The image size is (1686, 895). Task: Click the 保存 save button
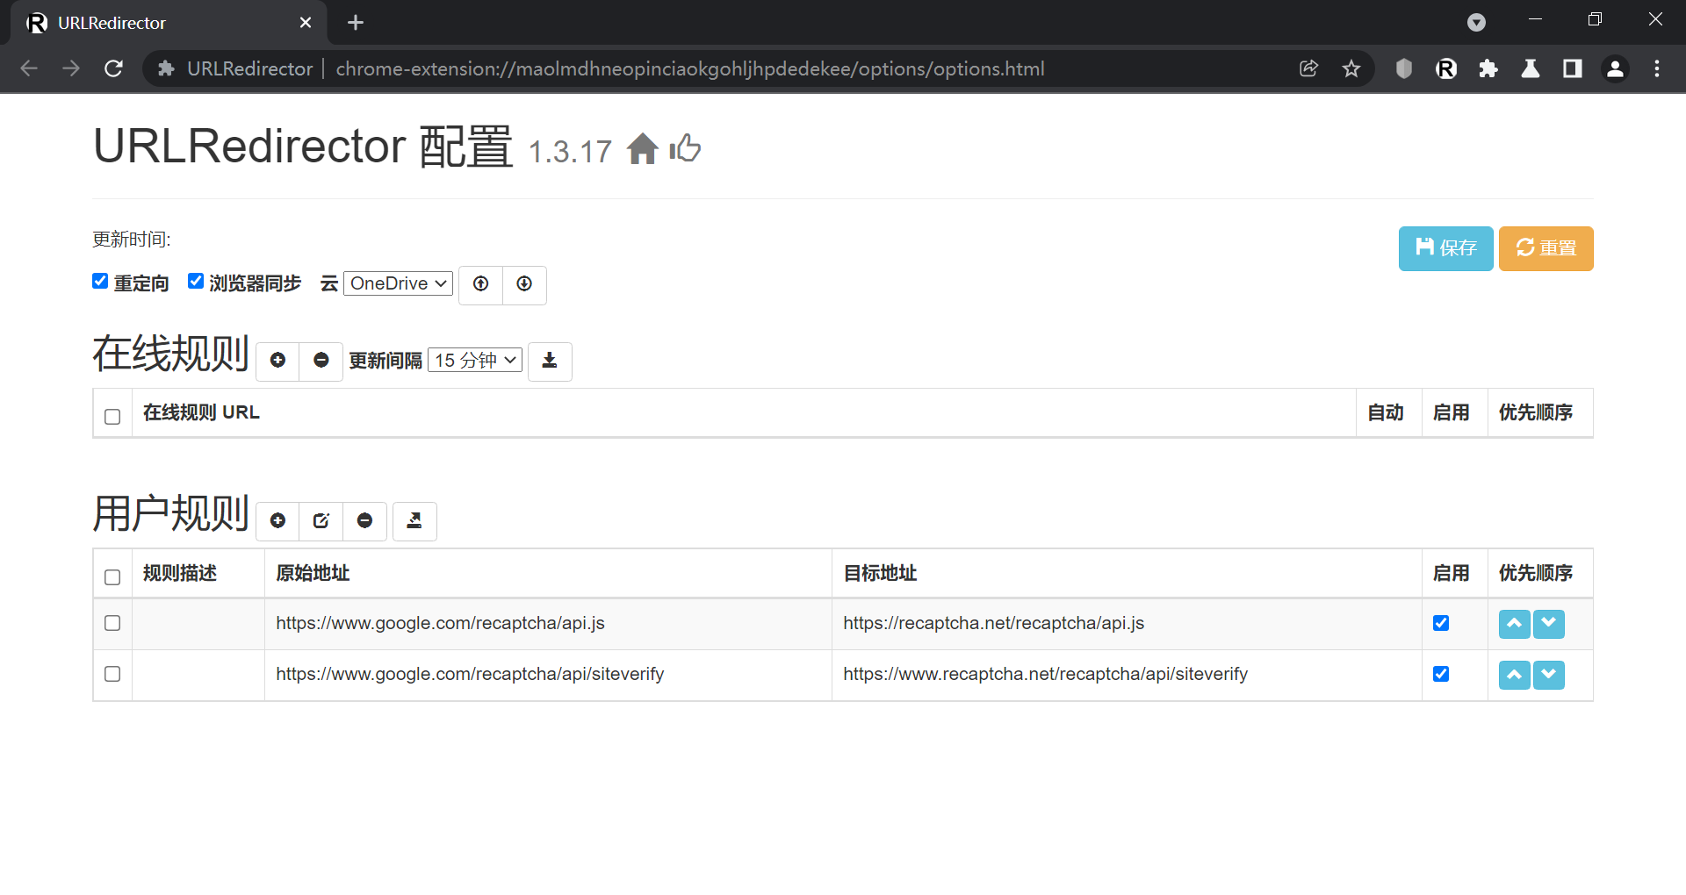tap(1445, 248)
